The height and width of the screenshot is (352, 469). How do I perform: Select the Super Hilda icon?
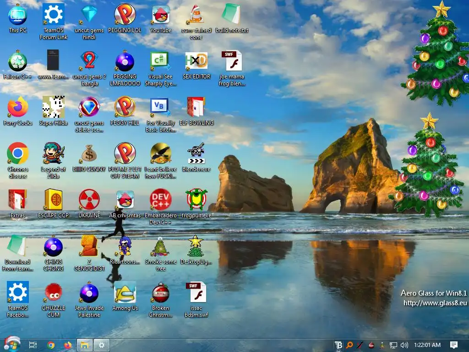[x=54, y=111]
